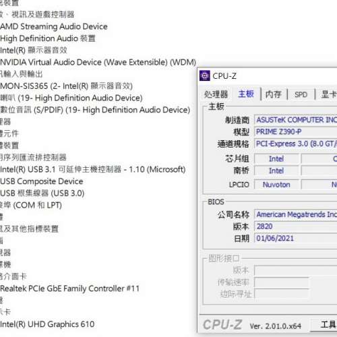This screenshot has height=337, width=337.
Task: Click the 公司名称 label in BIOS group
Action: coord(233,214)
